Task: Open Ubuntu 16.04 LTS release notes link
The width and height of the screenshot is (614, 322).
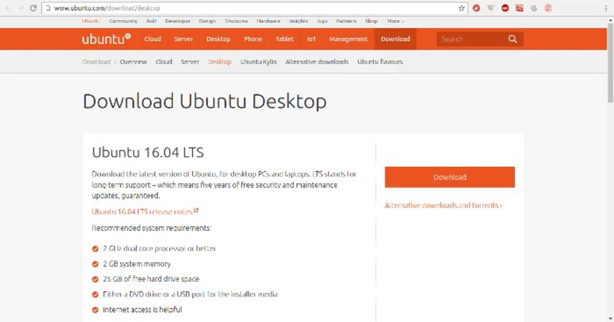Action: click(145, 211)
